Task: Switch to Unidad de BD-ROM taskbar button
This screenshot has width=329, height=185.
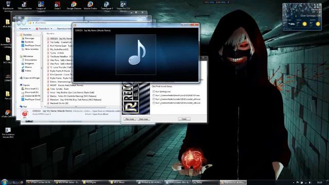Action: pyautogui.click(x=150, y=182)
